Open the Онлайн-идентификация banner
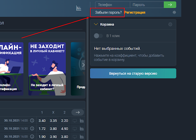The width and height of the screenshot is (196, 140). [x=11, y=69]
